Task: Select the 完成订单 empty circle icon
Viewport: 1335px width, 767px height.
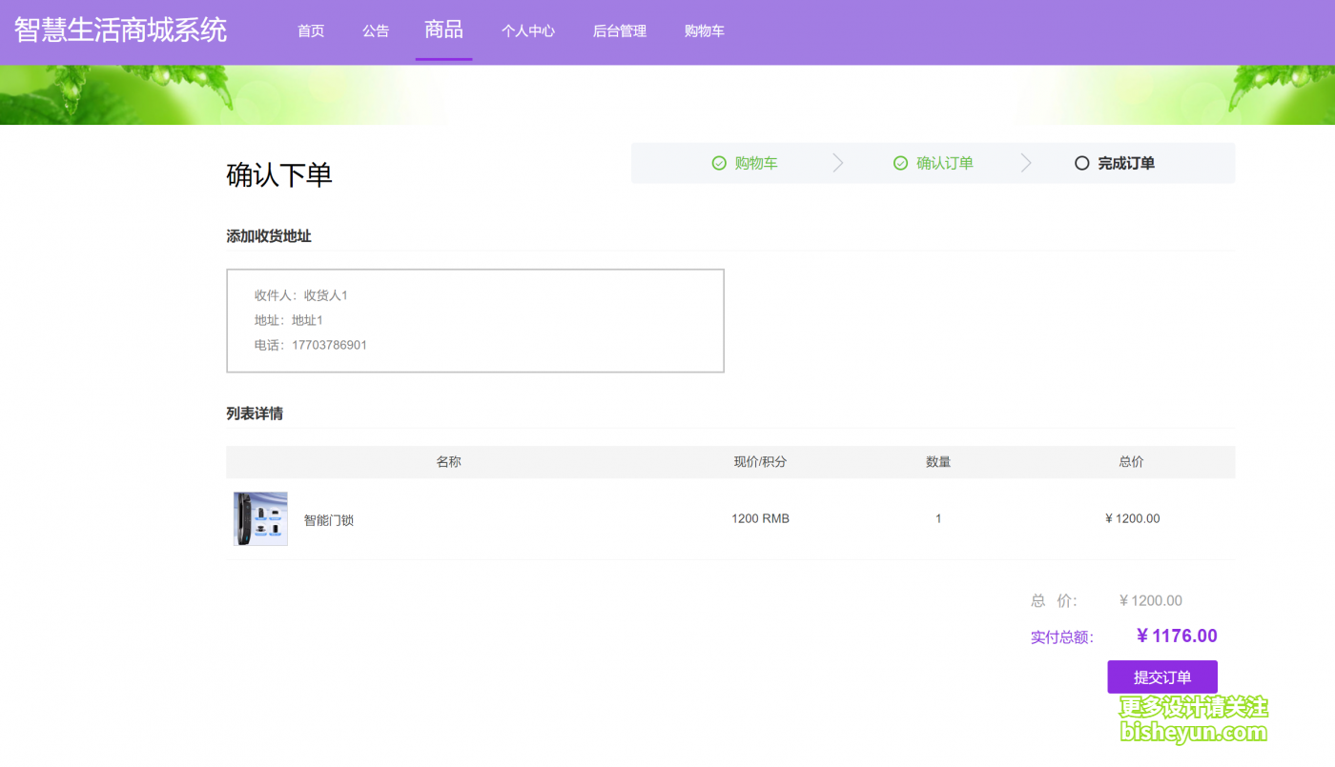Action: pyautogui.click(x=1081, y=162)
